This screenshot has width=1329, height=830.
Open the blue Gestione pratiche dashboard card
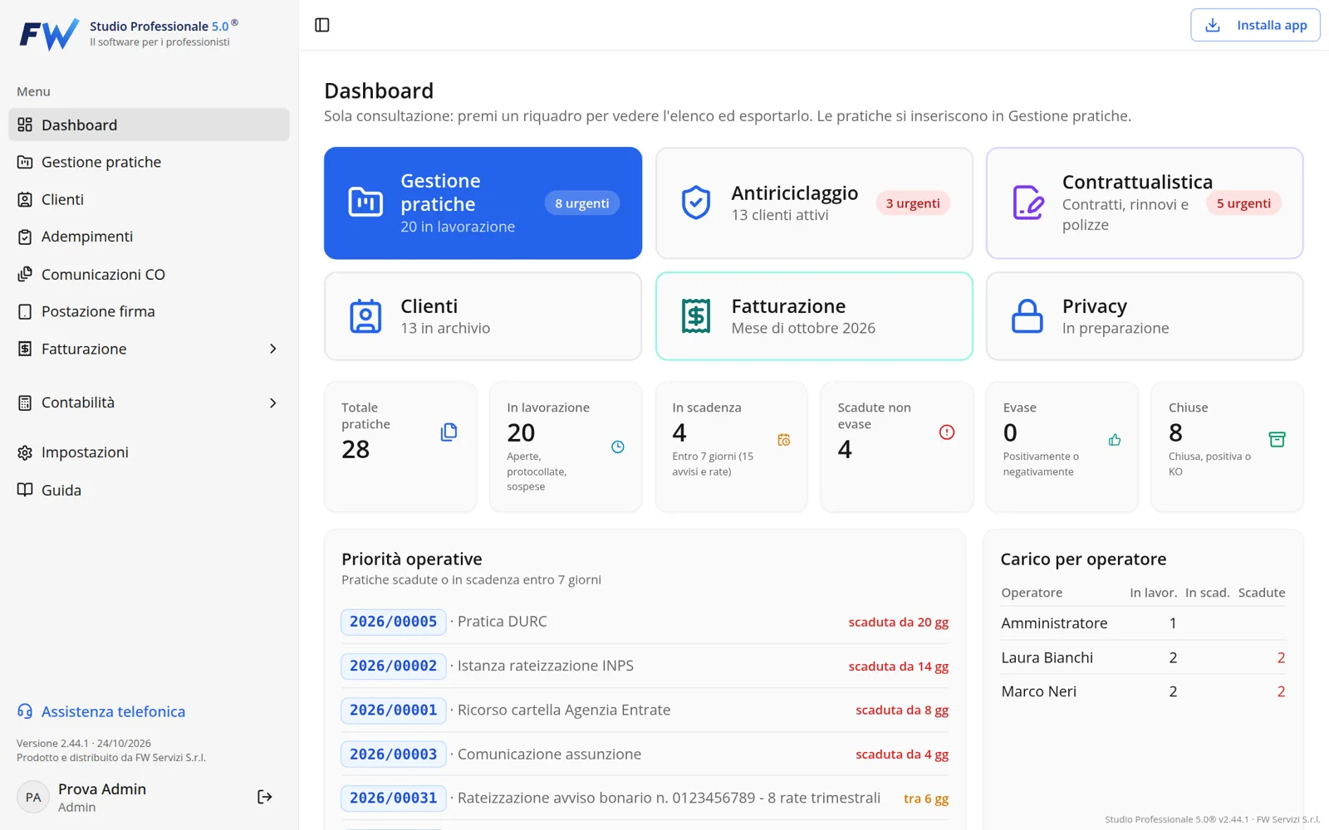[x=483, y=203]
